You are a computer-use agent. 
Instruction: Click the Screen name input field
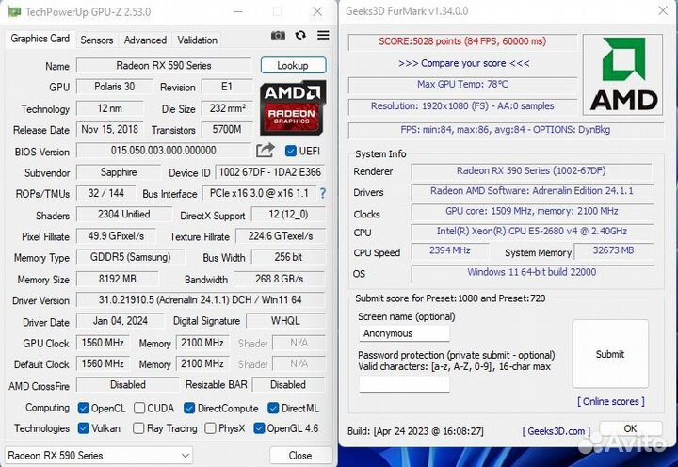point(405,333)
